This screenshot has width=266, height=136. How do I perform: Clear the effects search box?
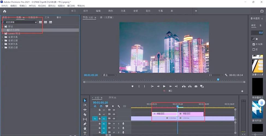36,22
